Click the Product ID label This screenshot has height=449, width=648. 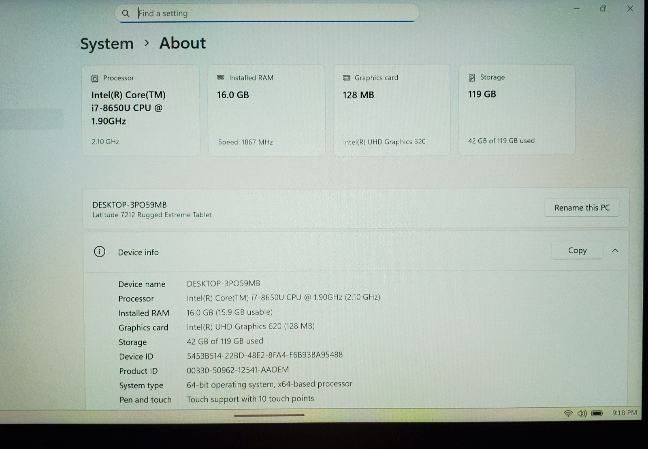138,371
